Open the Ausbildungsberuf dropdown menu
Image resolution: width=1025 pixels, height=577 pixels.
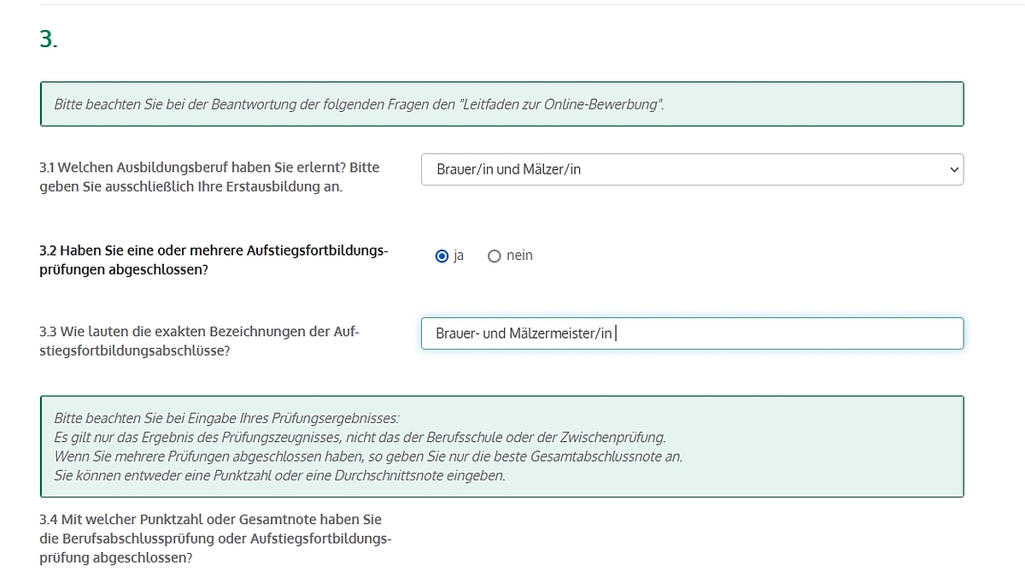692,169
